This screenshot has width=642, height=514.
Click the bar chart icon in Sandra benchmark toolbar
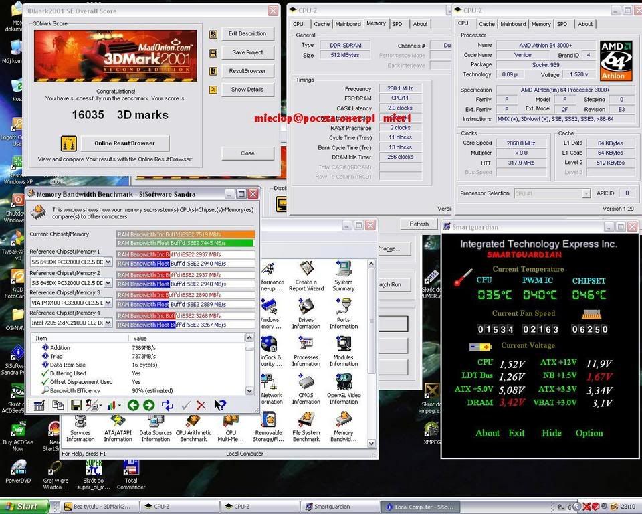(x=112, y=406)
